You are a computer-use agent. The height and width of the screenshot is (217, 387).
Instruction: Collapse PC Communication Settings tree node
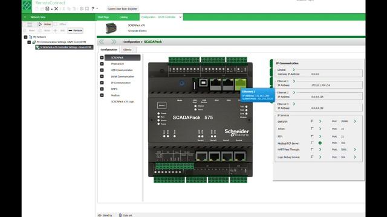pyautogui.click(x=29, y=42)
